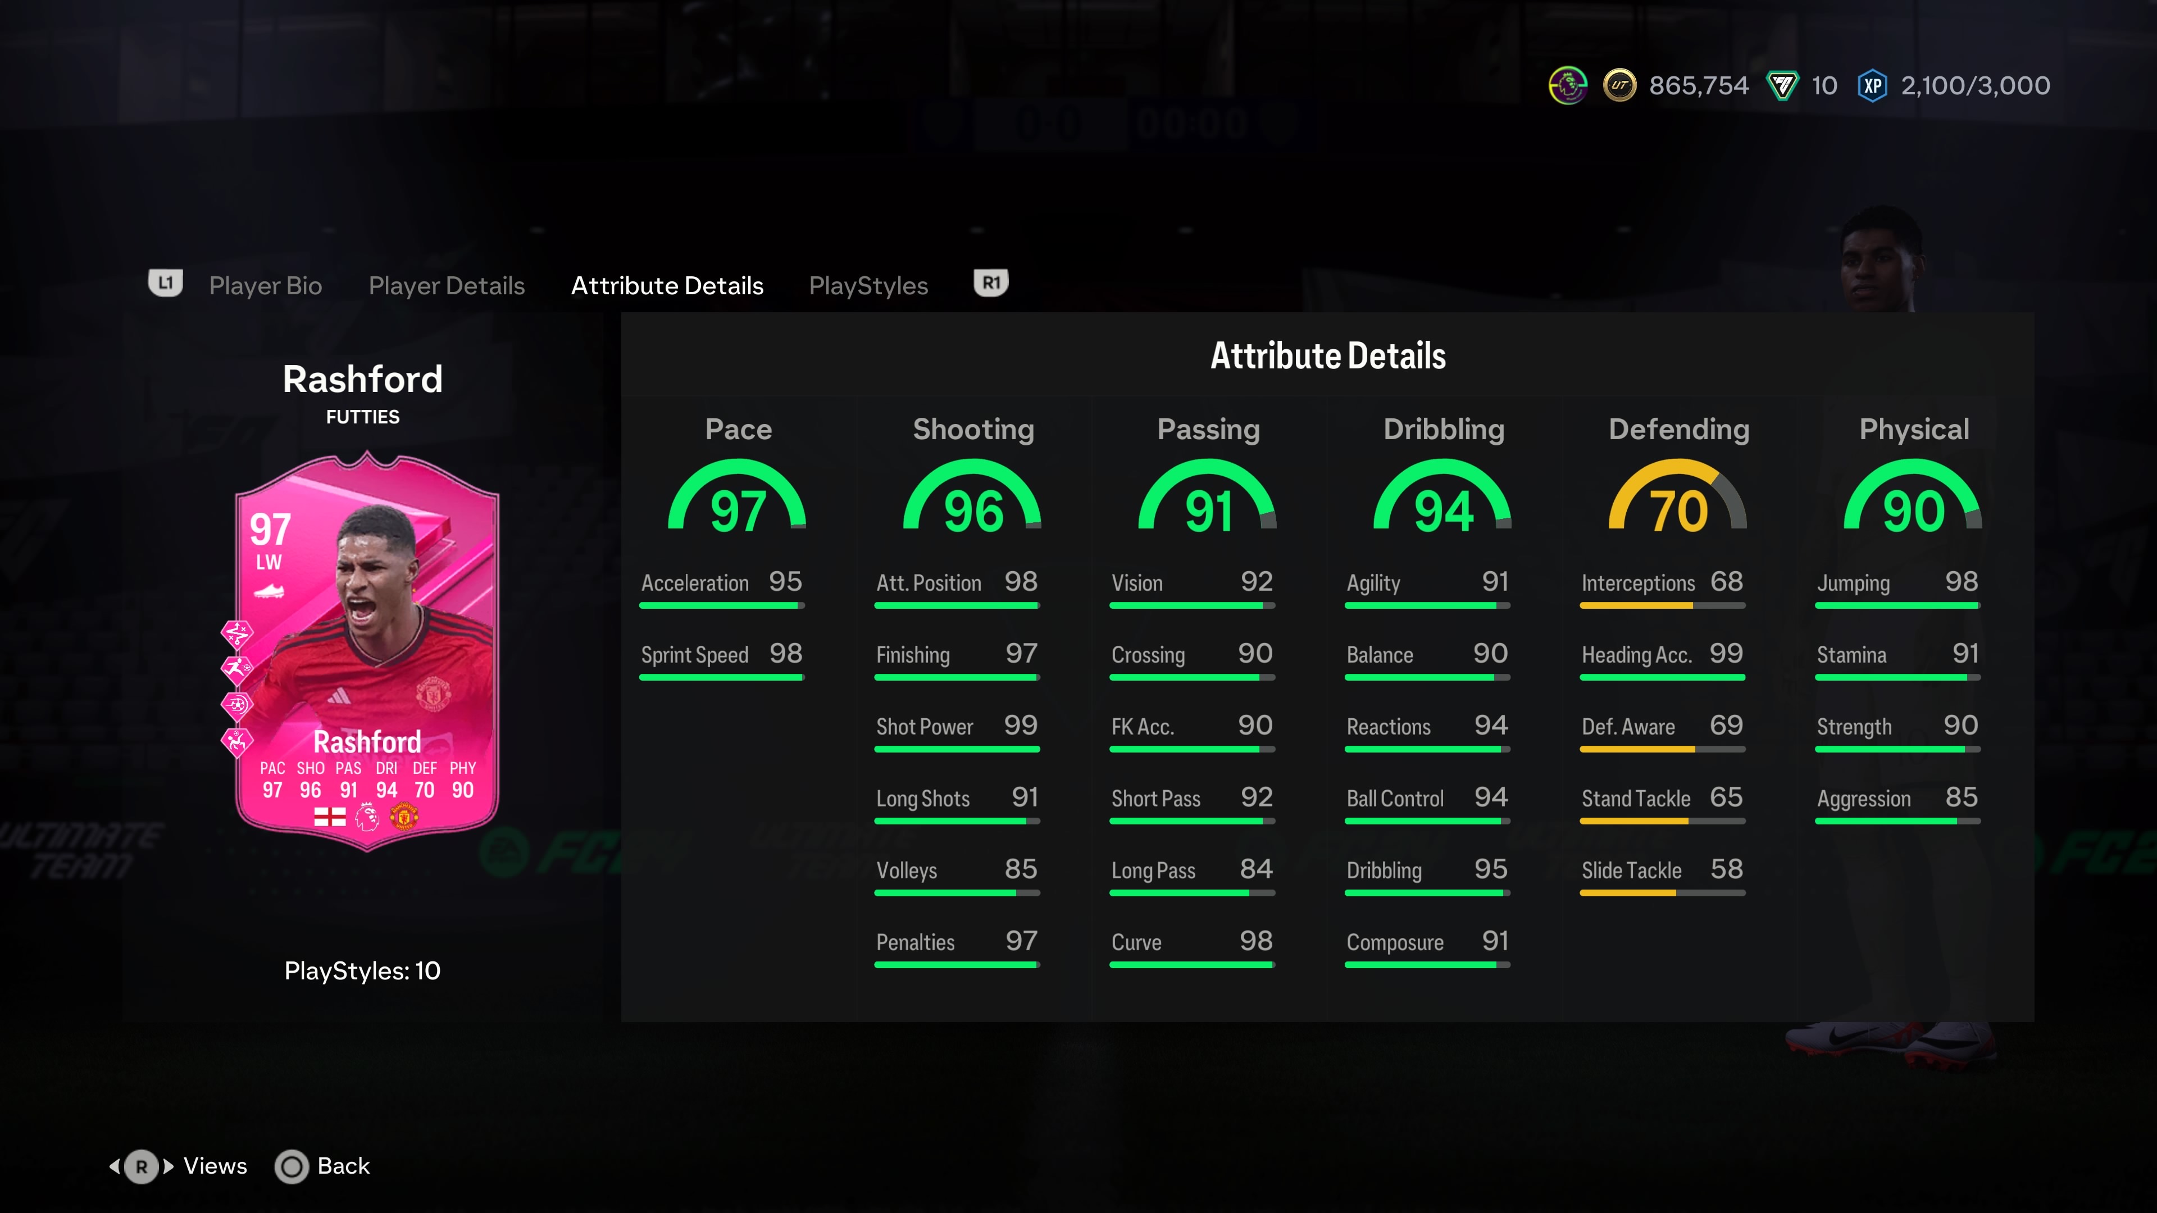The image size is (2157, 1213).
Task: Click the L1 navigation toggle indicator
Action: pos(165,284)
